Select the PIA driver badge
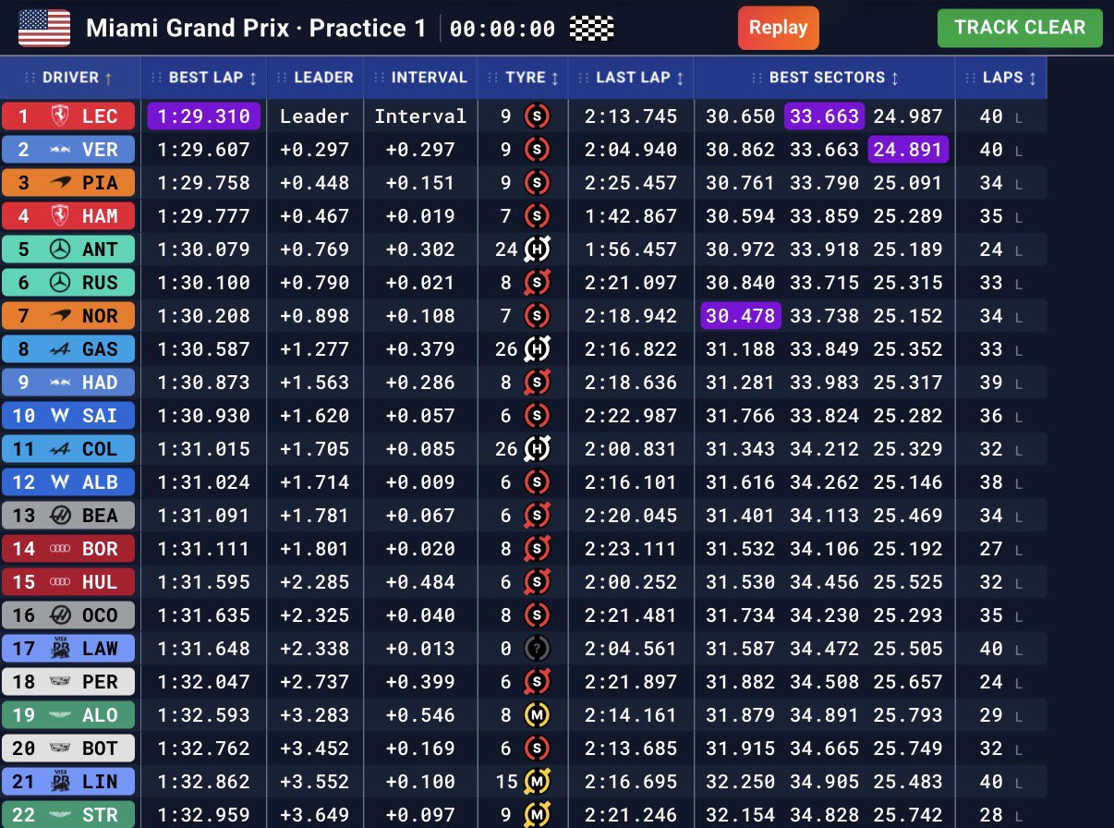Viewport: 1114px width, 828px height. coord(68,183)
